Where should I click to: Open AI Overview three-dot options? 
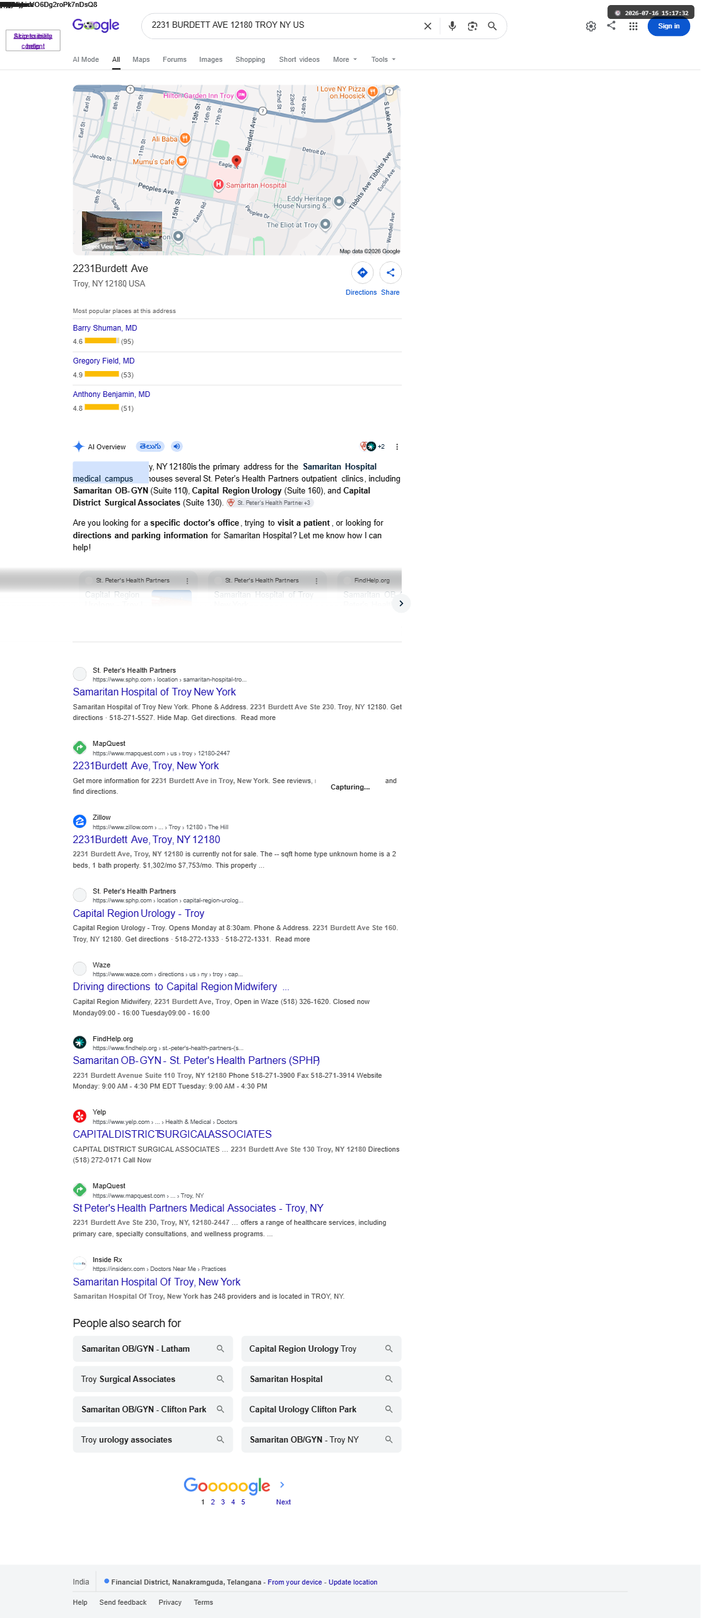(397, 447)
